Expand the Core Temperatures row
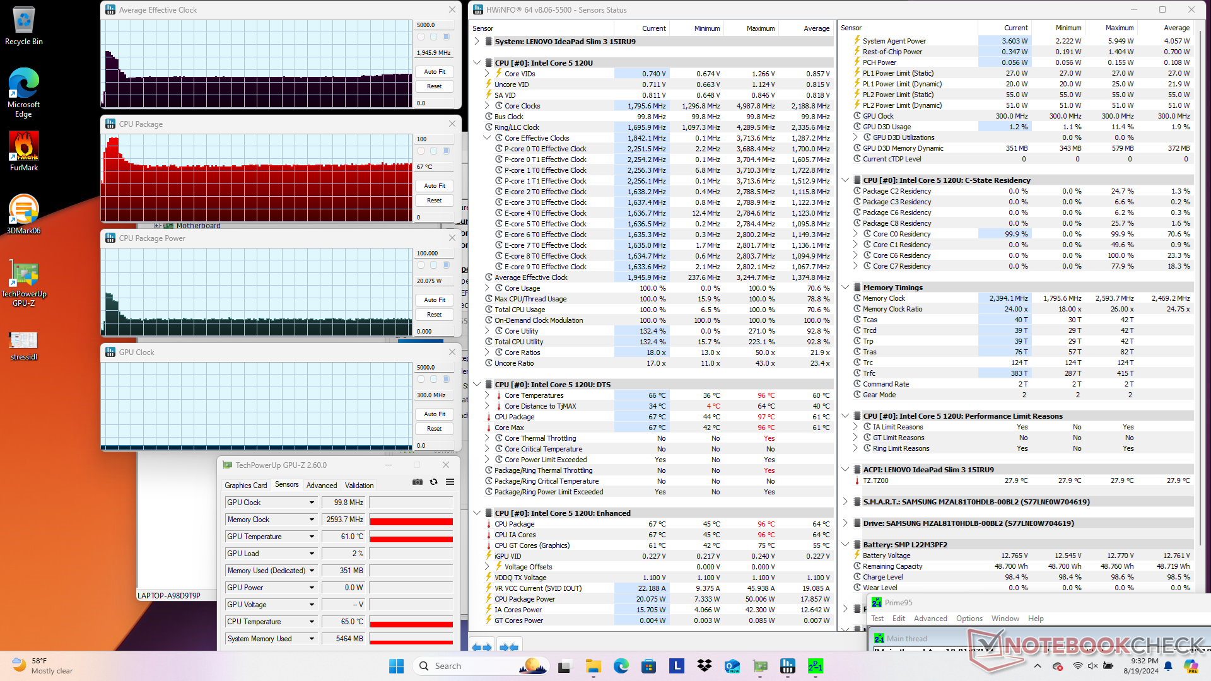Screen dimensions: 1211x681 (487, 395)
